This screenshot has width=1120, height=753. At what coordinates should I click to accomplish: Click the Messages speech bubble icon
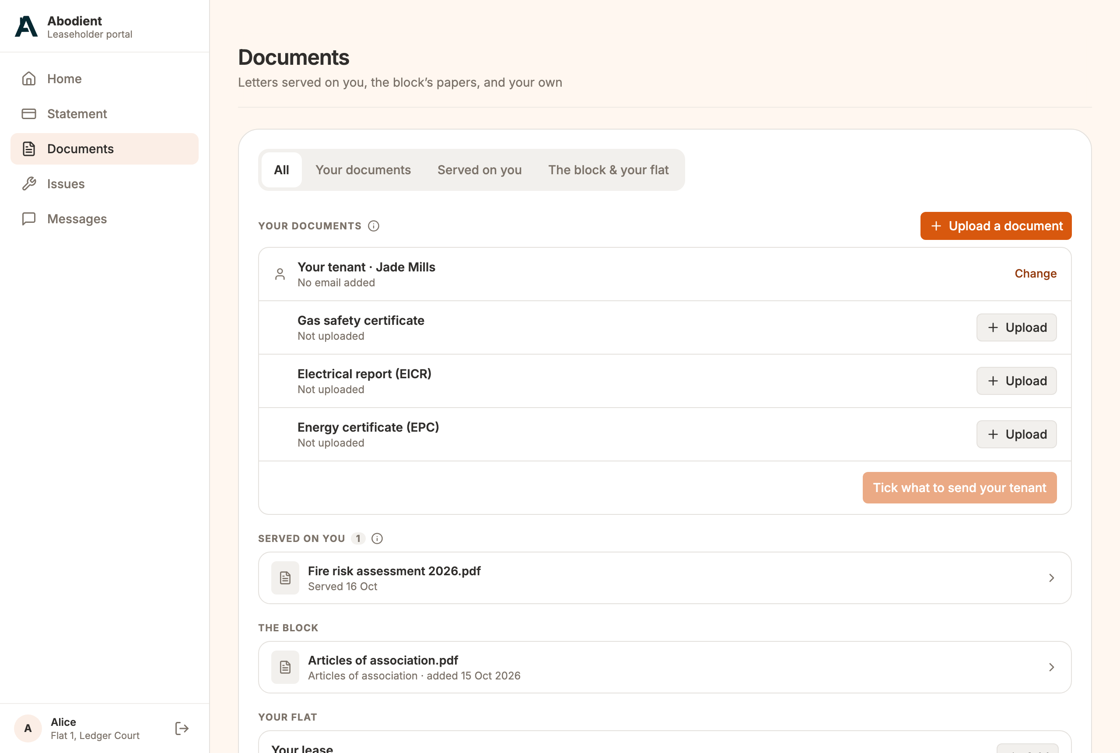tap(29, 219)
